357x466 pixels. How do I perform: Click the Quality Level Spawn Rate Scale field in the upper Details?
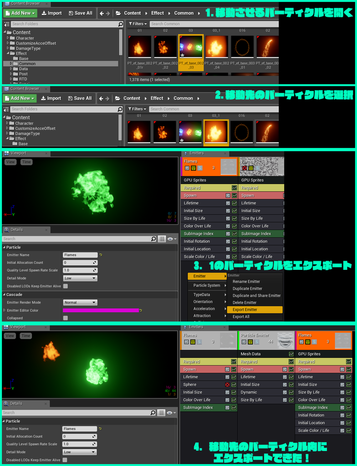coord(80,270)
